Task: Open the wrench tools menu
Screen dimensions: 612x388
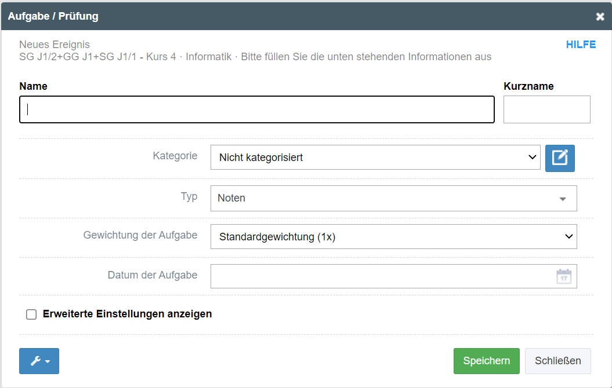Action: 38,361
